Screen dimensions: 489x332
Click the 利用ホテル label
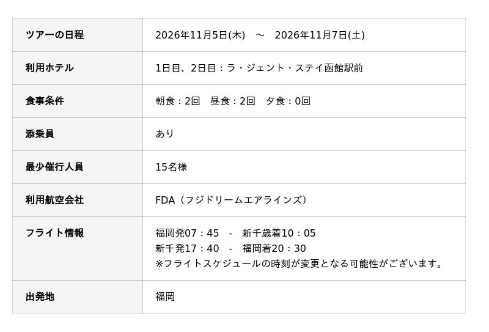pyautogui.click(x=50, y=68)
